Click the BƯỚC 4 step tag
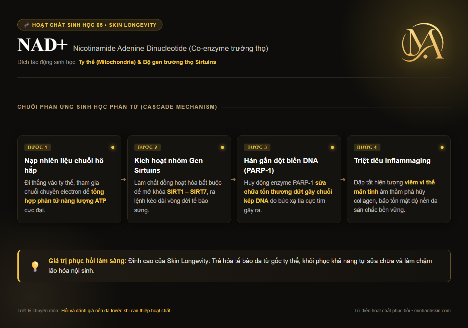 pos(367,147)
